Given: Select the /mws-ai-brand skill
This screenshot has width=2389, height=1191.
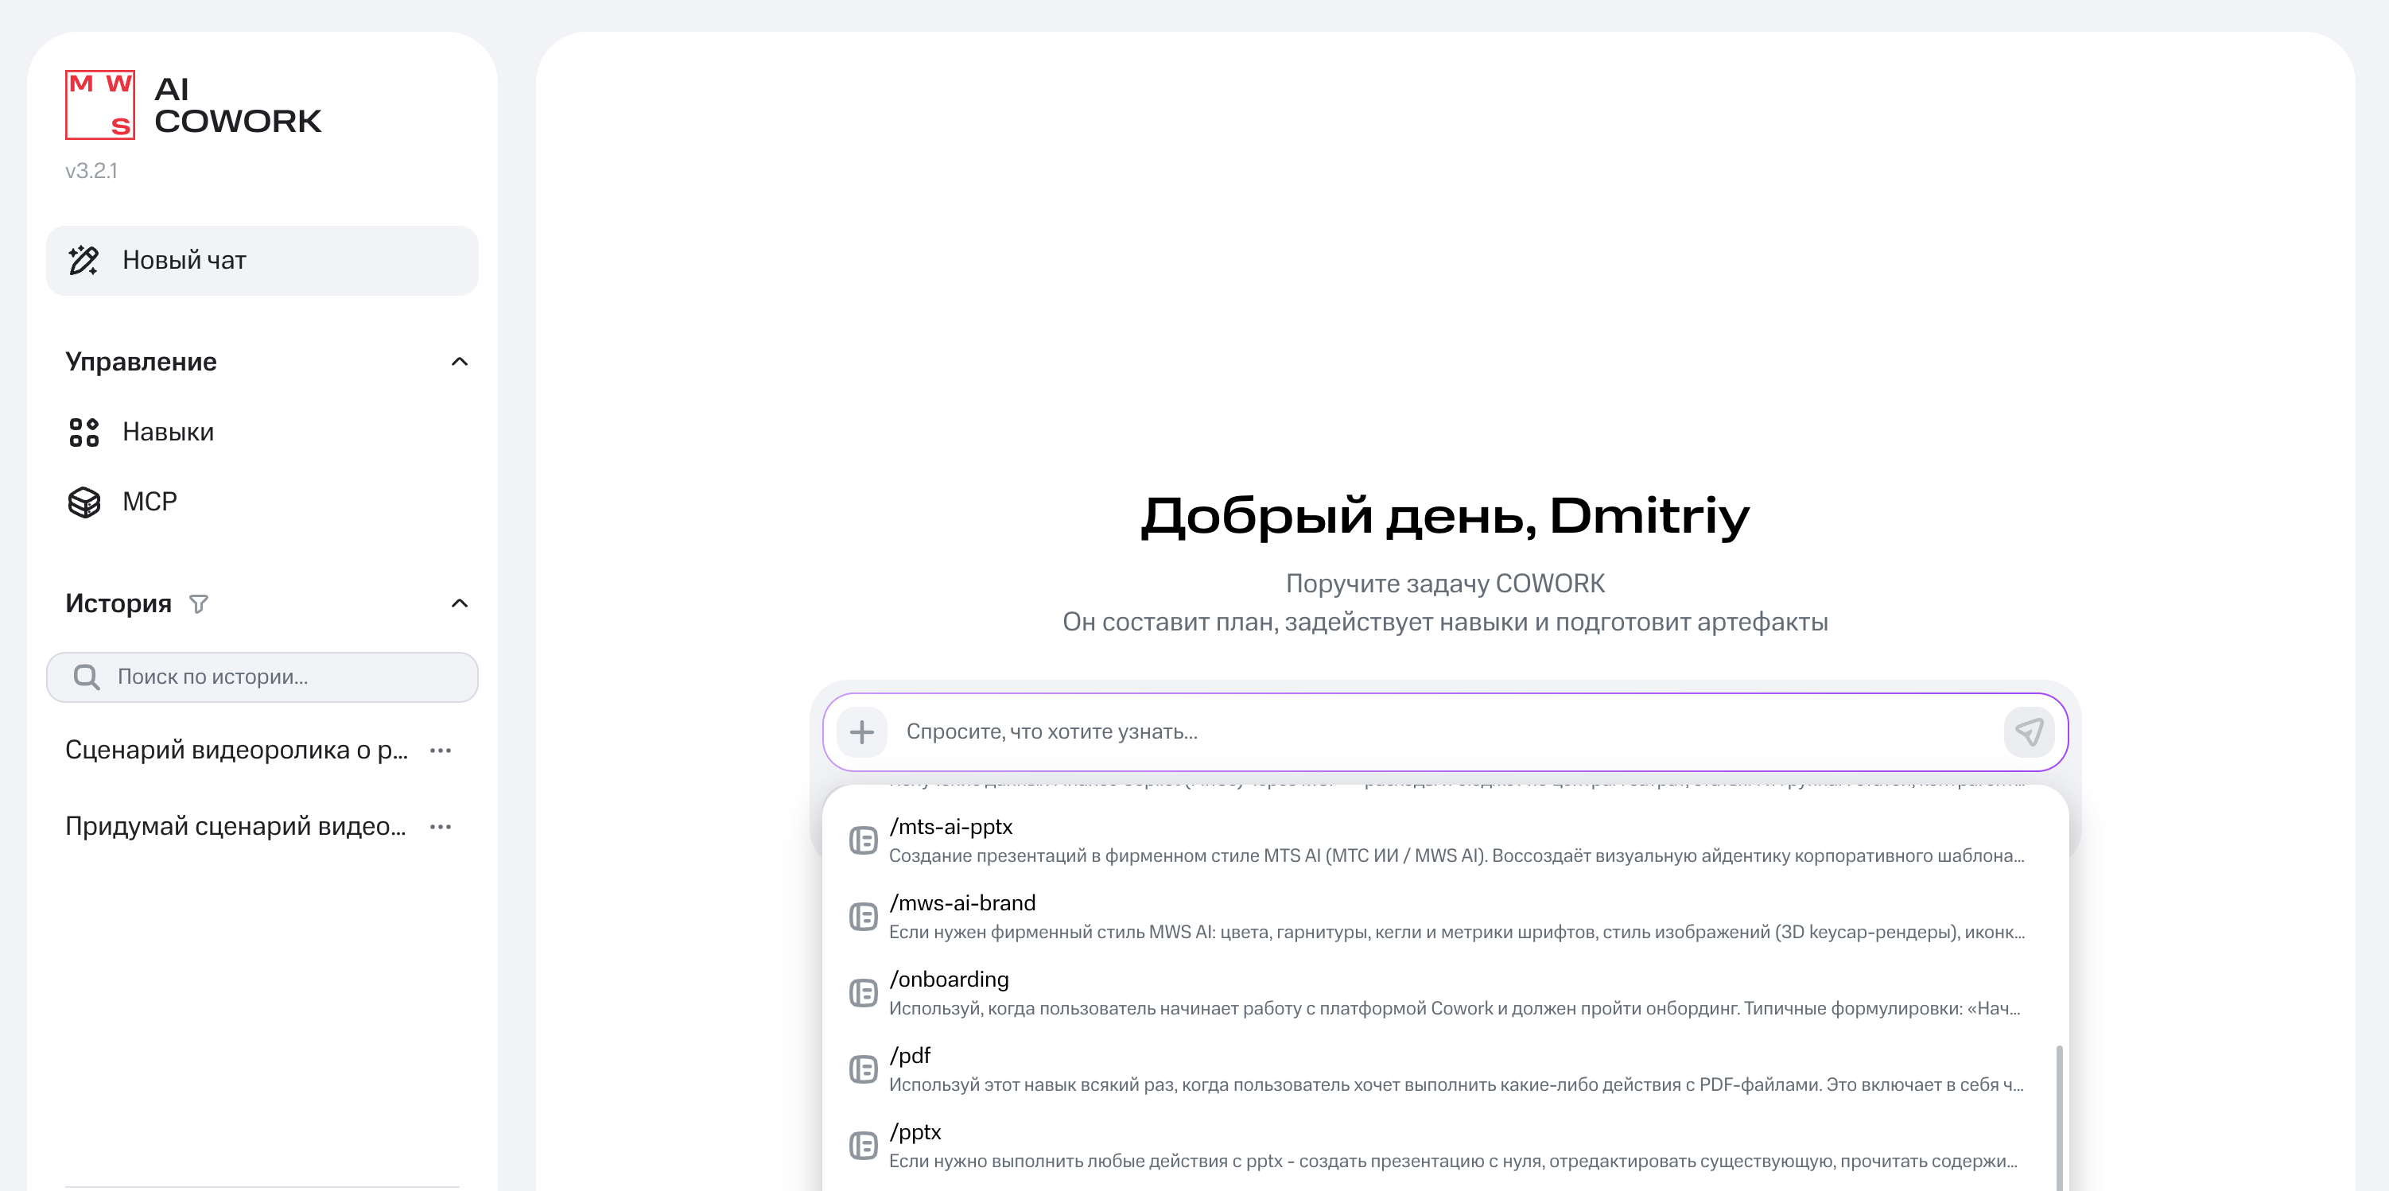Looking at the screenshot, I should click(1445, 917).
